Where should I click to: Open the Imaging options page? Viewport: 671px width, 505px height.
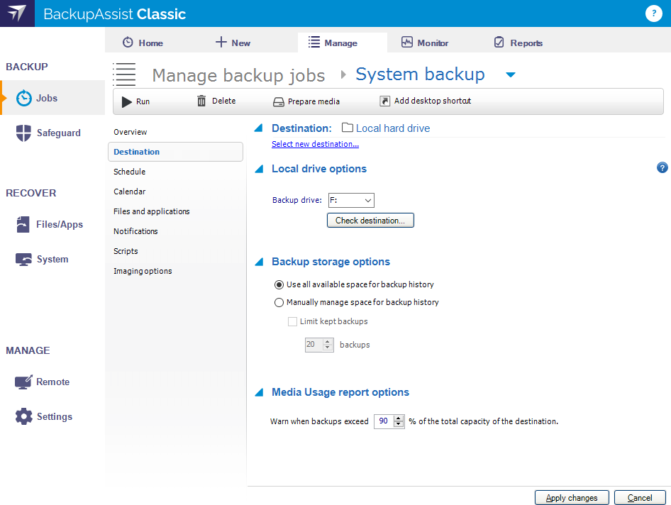click(x=143, y=272)
